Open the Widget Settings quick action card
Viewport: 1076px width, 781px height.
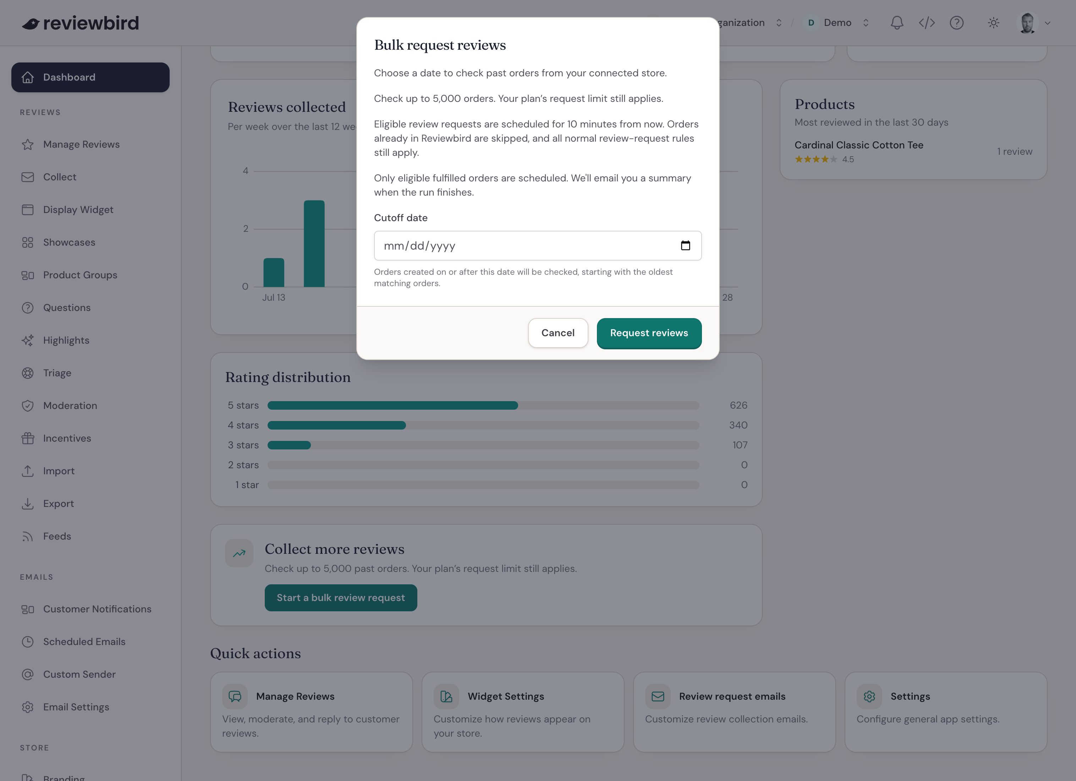point(523,712)
